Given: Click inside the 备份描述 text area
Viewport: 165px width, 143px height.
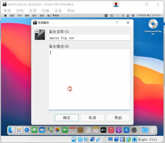Looking at the screenshot, I should pyautogui.click(x=89, y=80).
